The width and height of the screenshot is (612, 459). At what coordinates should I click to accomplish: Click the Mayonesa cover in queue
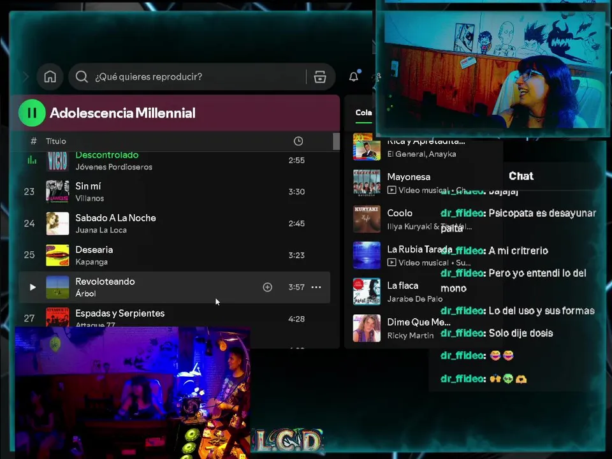pos(367,183)
